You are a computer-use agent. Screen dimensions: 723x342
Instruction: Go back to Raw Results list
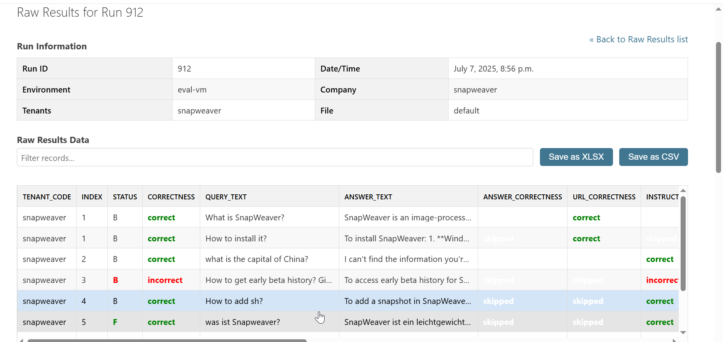[x=638, y=40]
